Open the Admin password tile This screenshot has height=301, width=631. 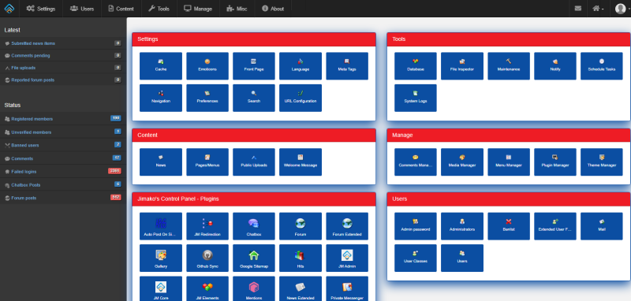(416, 226)
